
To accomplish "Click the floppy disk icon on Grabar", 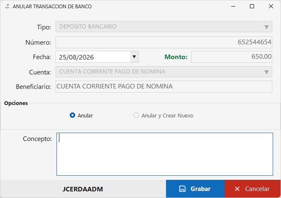I will coord(182,189).
